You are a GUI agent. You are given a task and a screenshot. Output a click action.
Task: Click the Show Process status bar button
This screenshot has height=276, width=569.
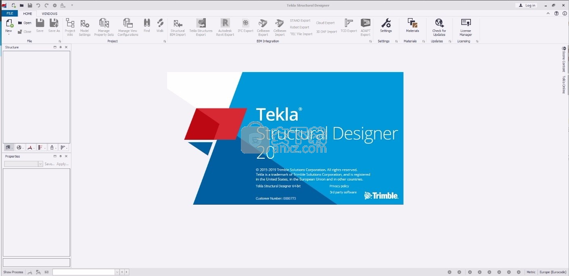(13, 272)
